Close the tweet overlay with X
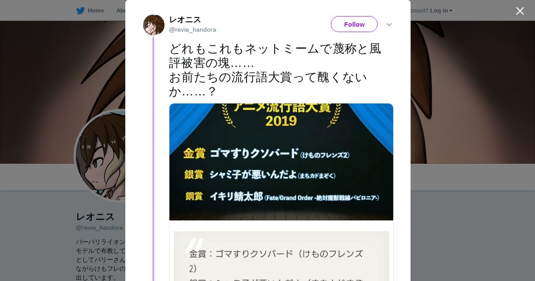The width and height of the screenshot is (535, 281). pos(520,11)
